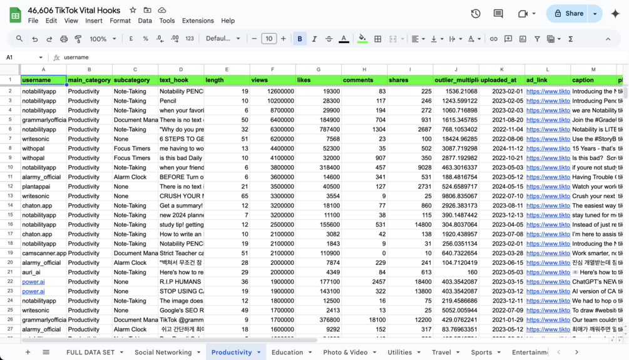Select the views header cell

(272, 80)
